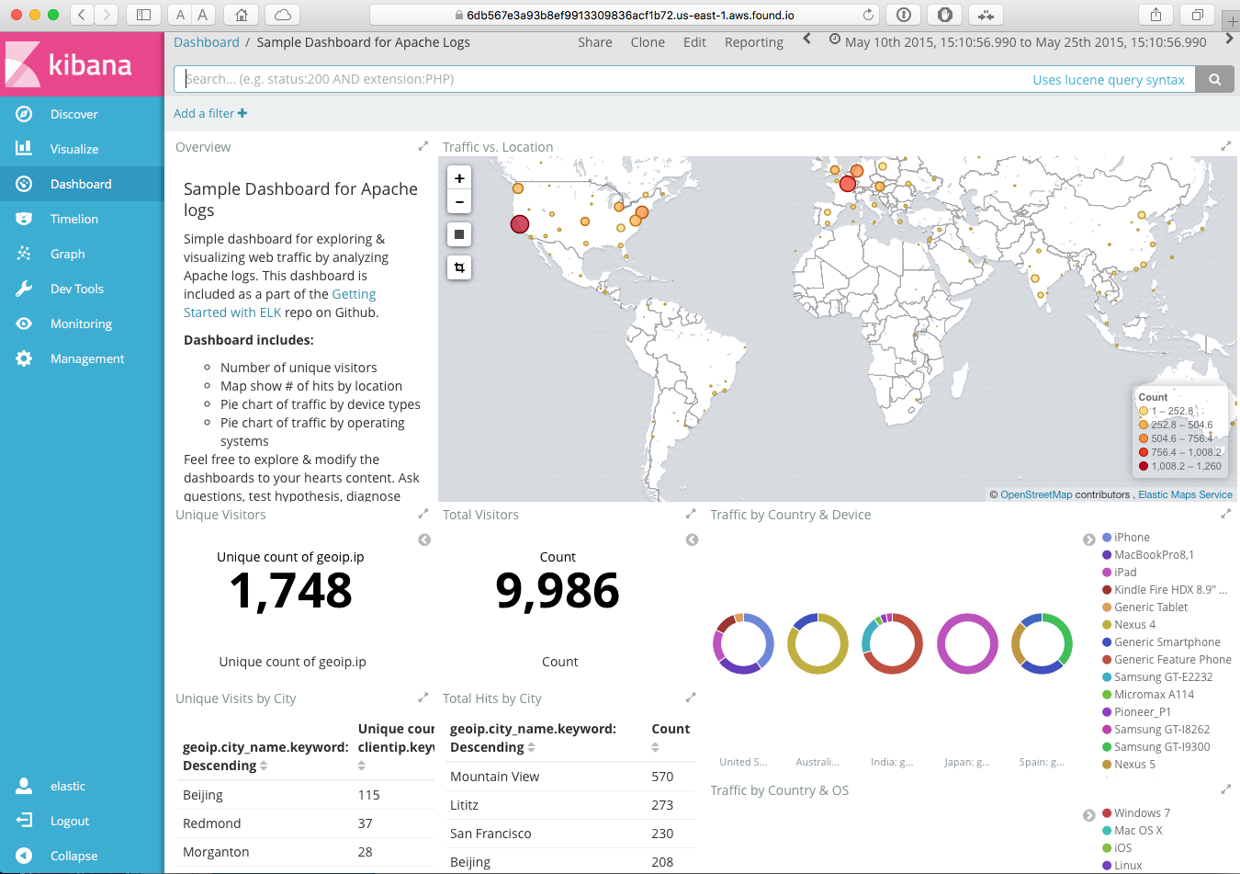Open the Graph section
Image resolution: width=1240 pixels, height=874 pixels.
coord(67,254)
